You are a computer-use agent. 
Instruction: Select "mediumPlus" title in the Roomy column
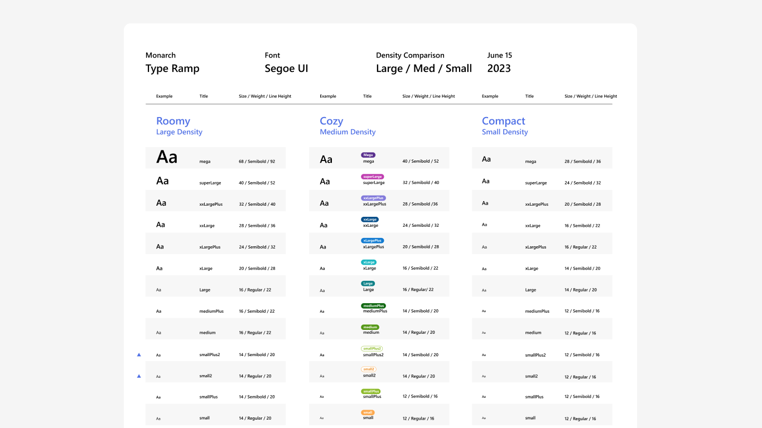coord(211,312)
